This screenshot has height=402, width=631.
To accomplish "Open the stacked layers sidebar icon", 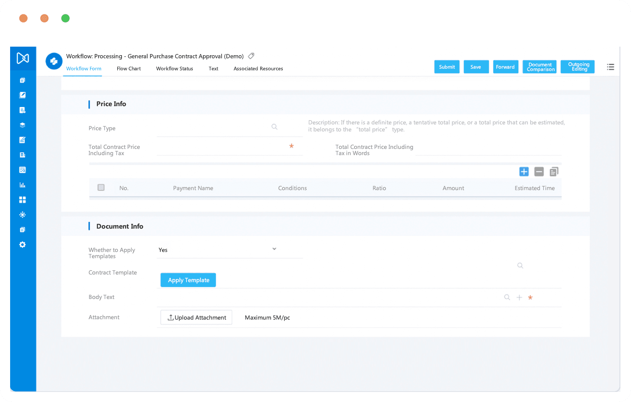I will (23, 125).
